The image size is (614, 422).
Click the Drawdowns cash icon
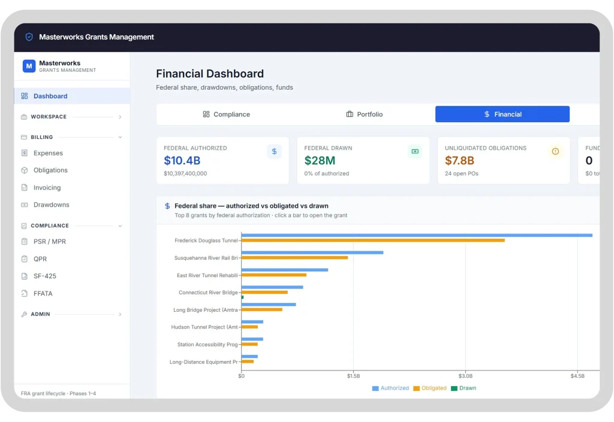coord(24,205)
